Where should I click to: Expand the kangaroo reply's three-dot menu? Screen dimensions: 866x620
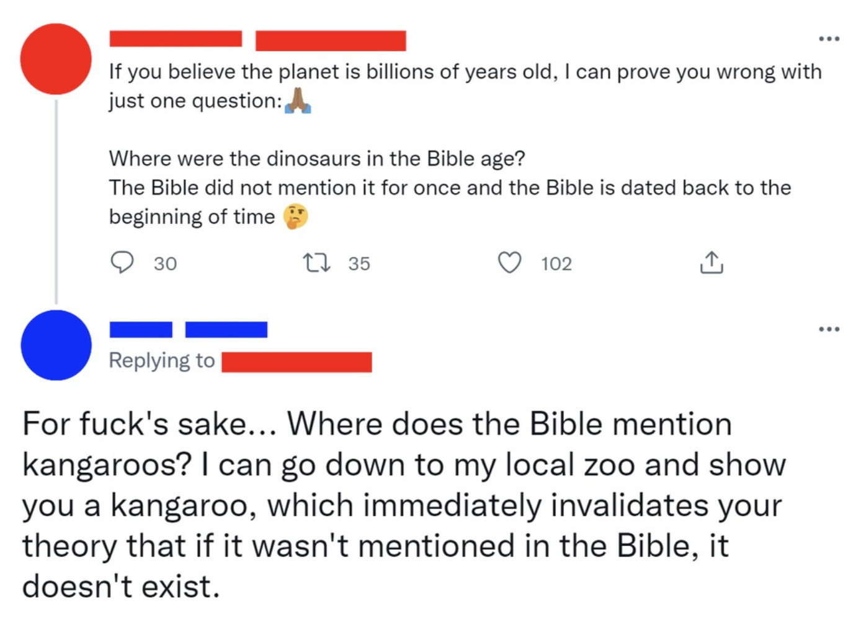(829, 329)
